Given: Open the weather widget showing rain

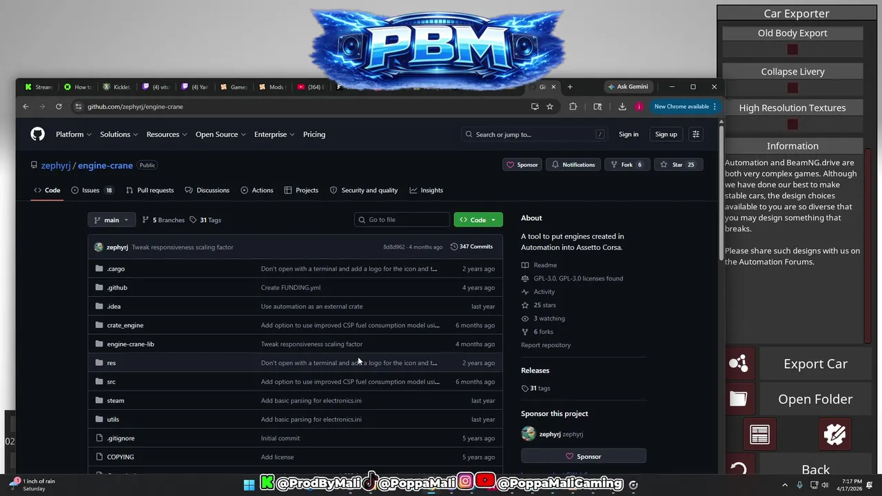Looking at the screenshot, I should 33,484.
